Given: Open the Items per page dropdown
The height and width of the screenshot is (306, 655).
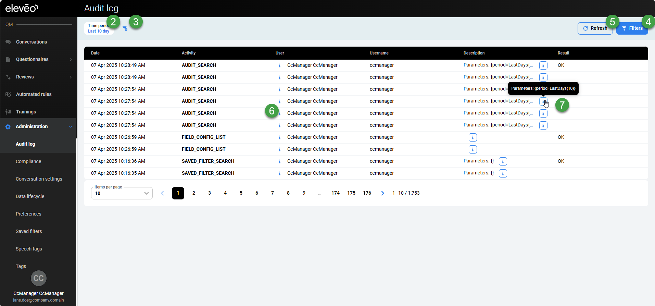Looking at the screenshot, I should point(122,193).
